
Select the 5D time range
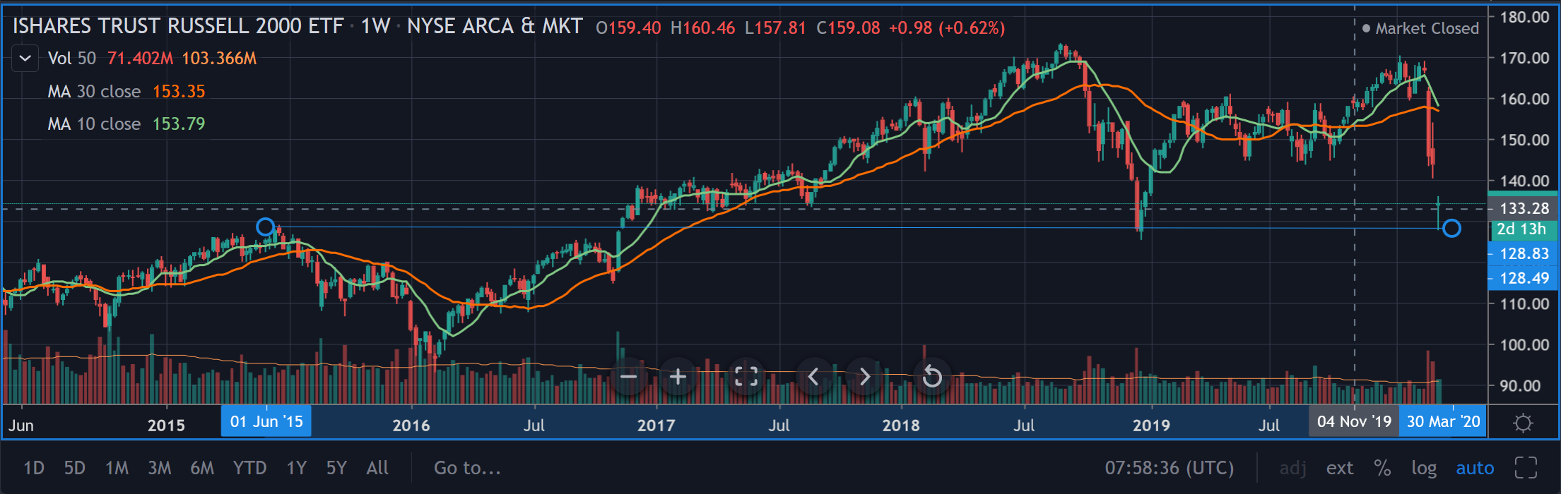point(75,468)
